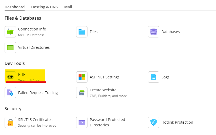Open the Failed Request Tracing icon

pos(10,93)
